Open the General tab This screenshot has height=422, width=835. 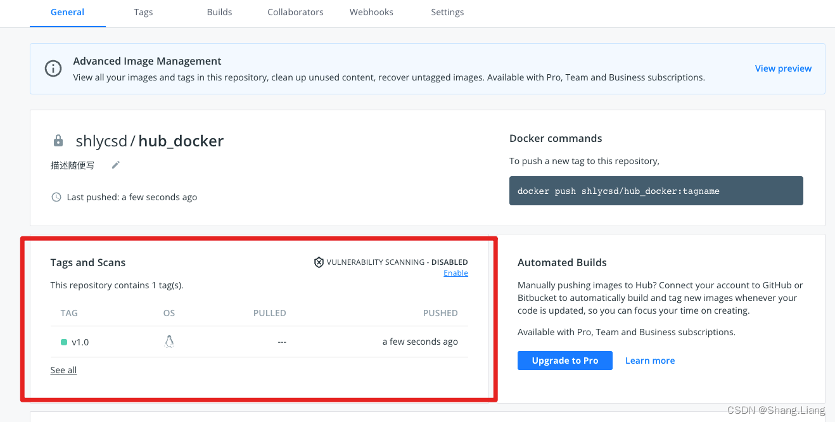click(x=67, y=12)
